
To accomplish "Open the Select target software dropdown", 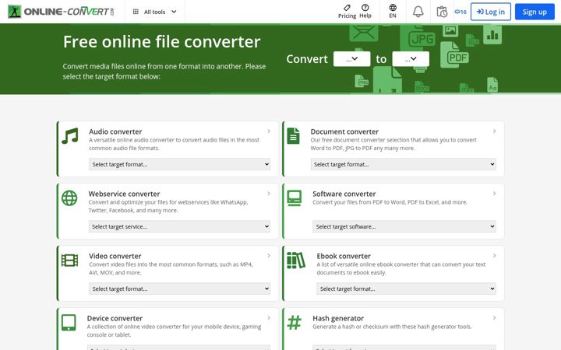I will pos(404,226).
